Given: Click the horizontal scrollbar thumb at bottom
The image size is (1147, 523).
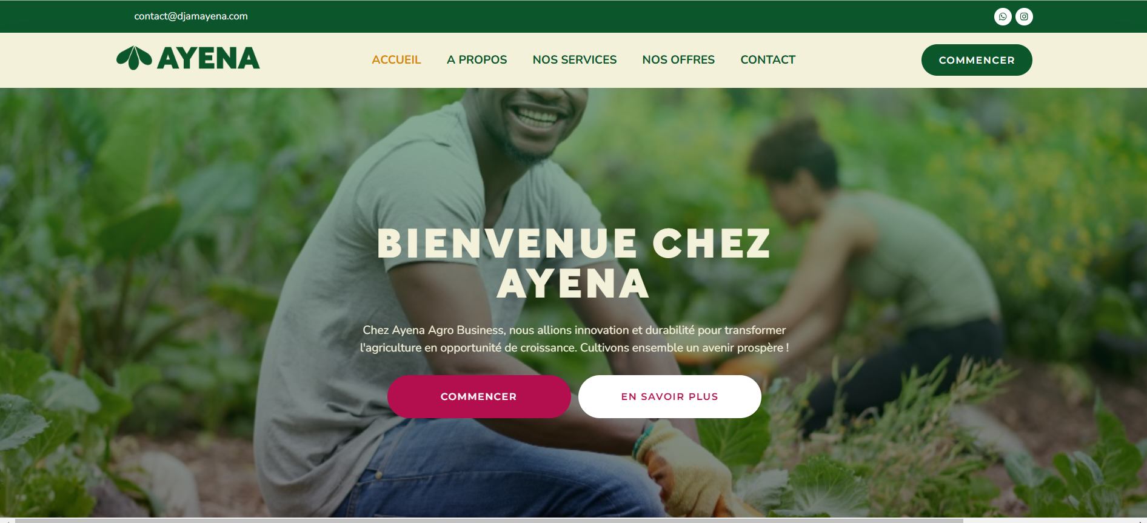Looking at the screenshot, I should tap(489, 521).
